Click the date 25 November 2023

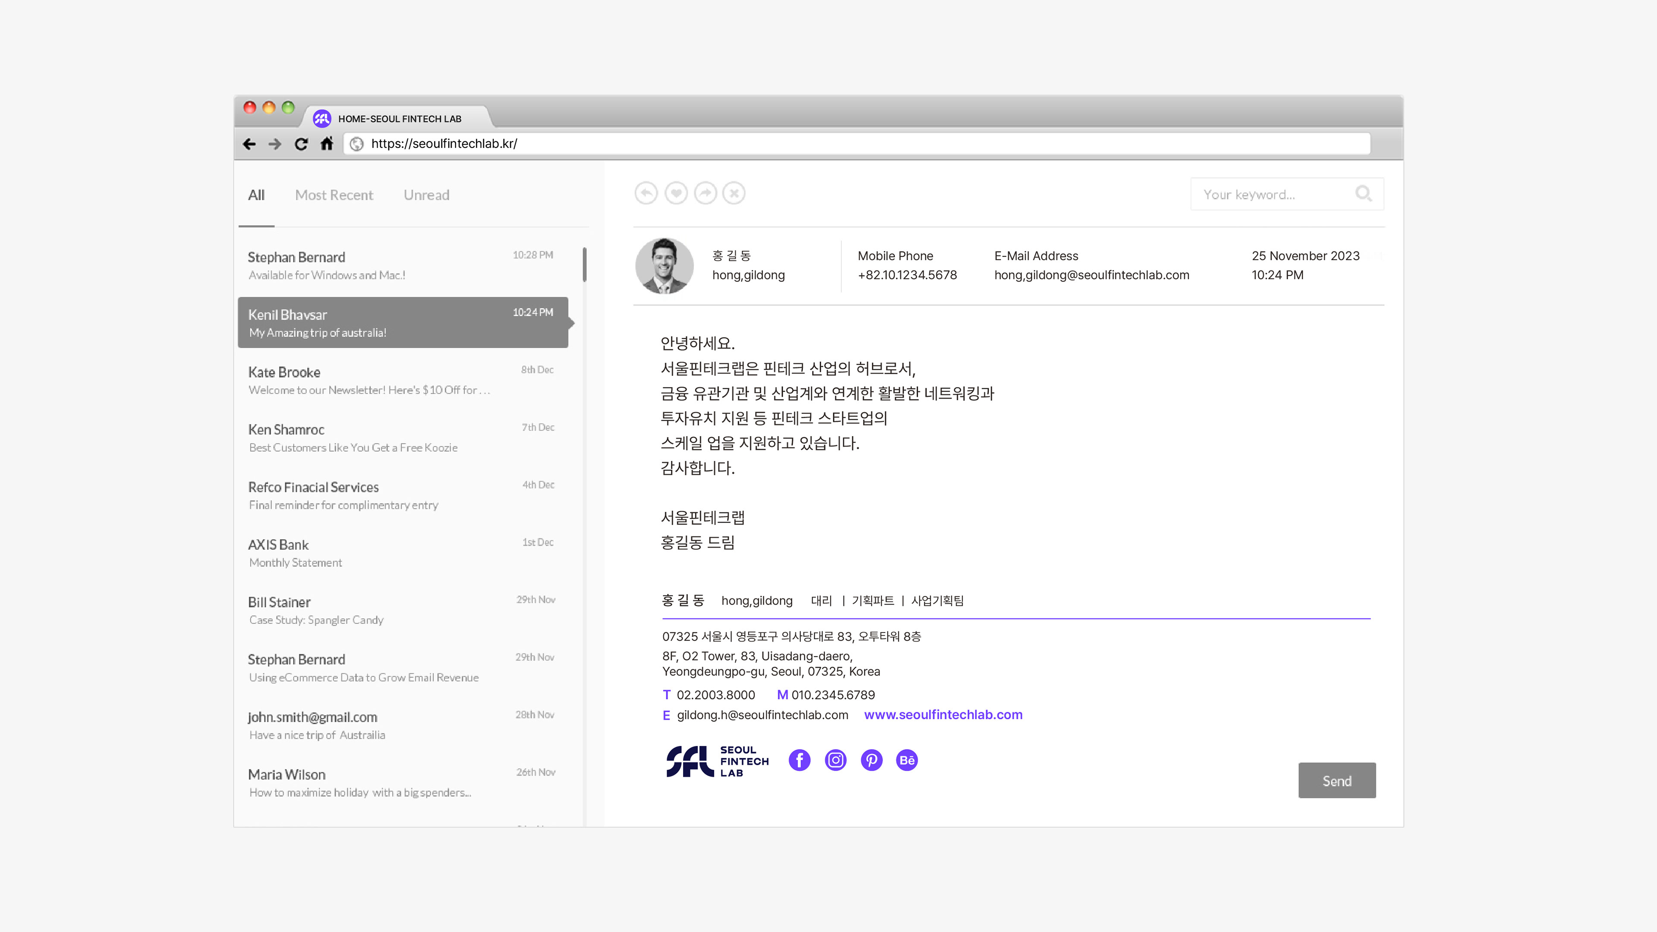click(1305, 256)
